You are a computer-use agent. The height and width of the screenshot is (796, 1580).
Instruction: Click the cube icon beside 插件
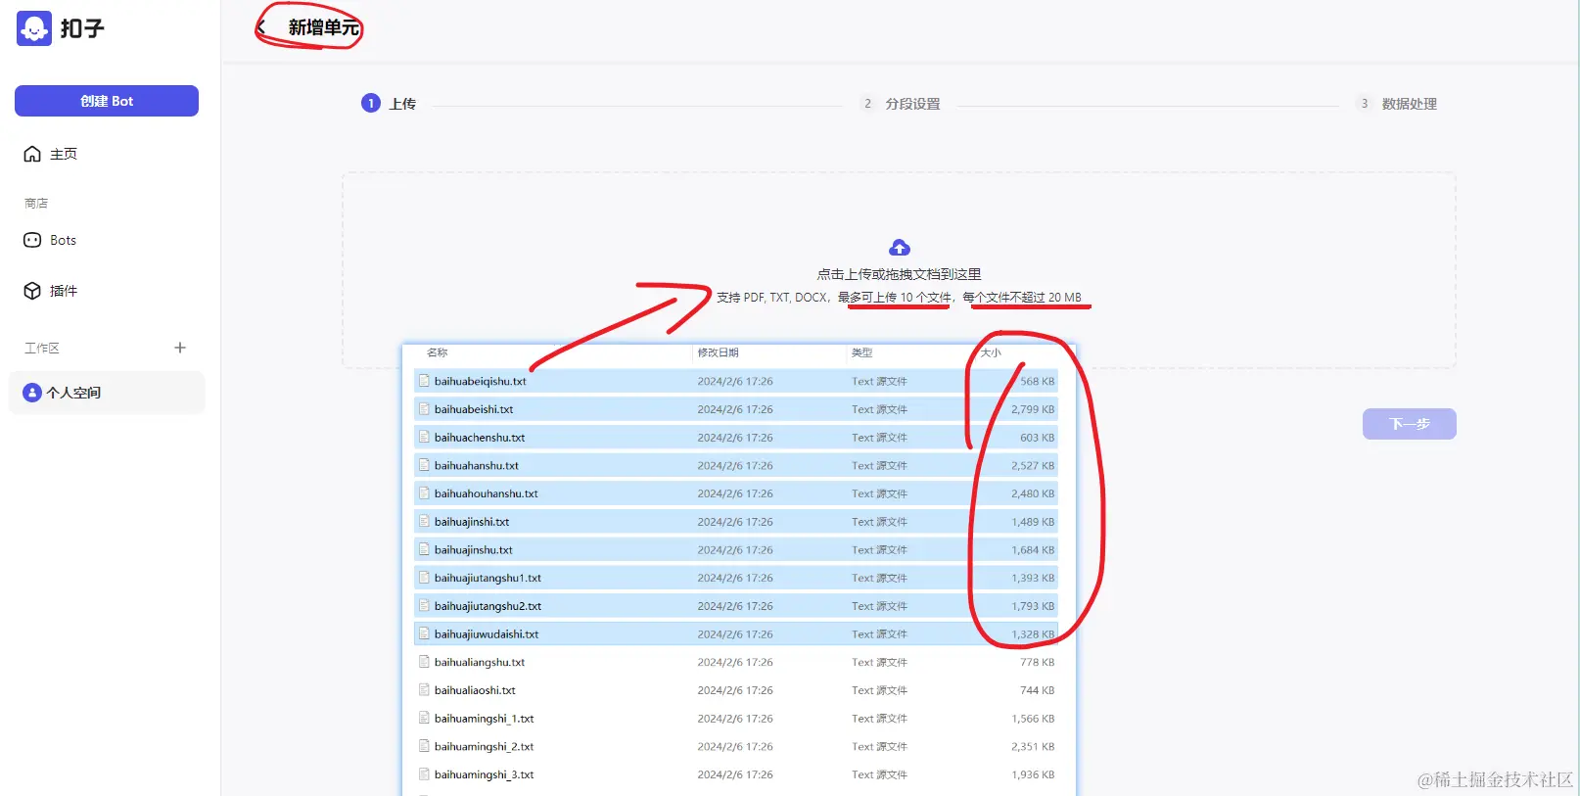(32, 291)
